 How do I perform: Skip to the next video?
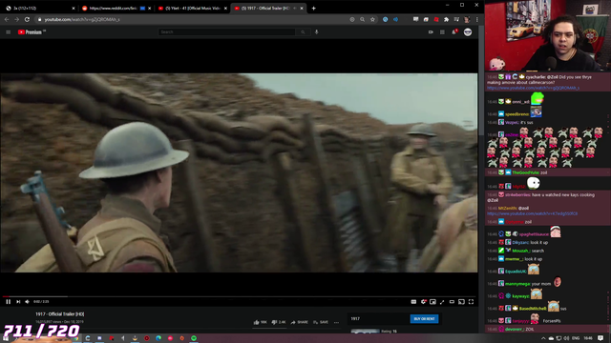[18, 302]
